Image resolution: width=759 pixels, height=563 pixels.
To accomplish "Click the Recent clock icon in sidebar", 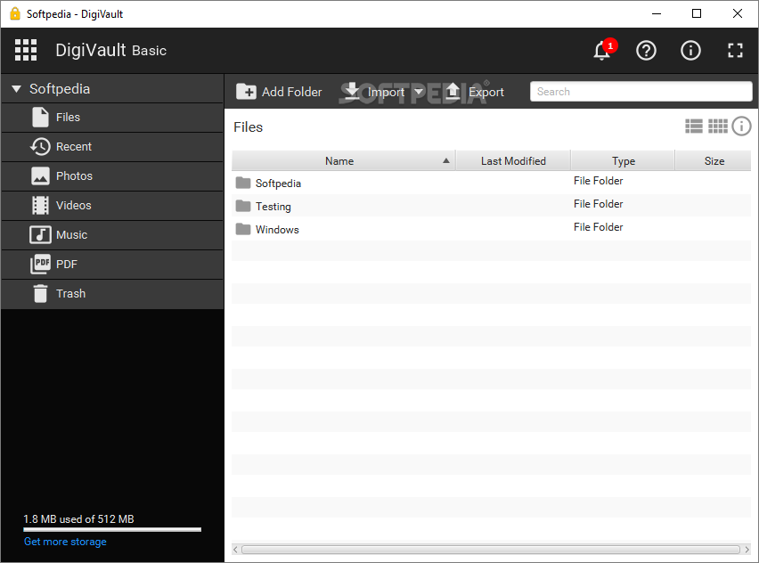I will [40, 147].
